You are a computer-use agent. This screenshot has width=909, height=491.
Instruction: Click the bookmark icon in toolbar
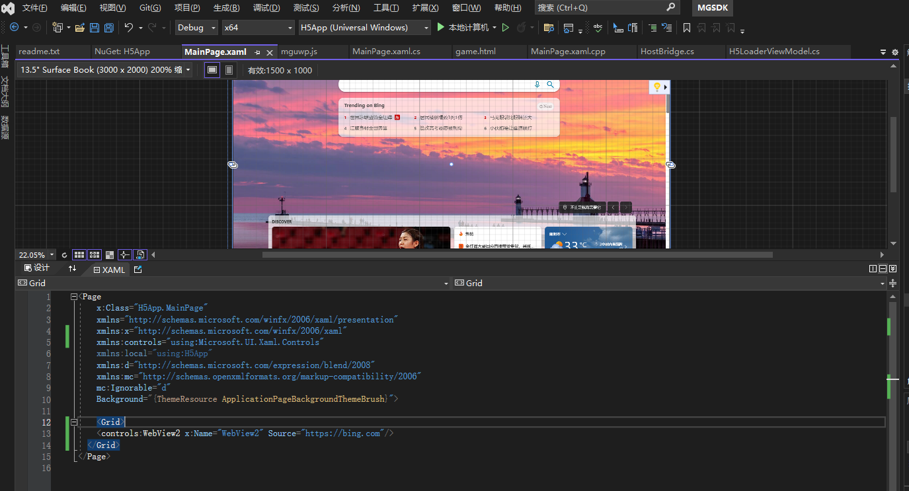687,28
